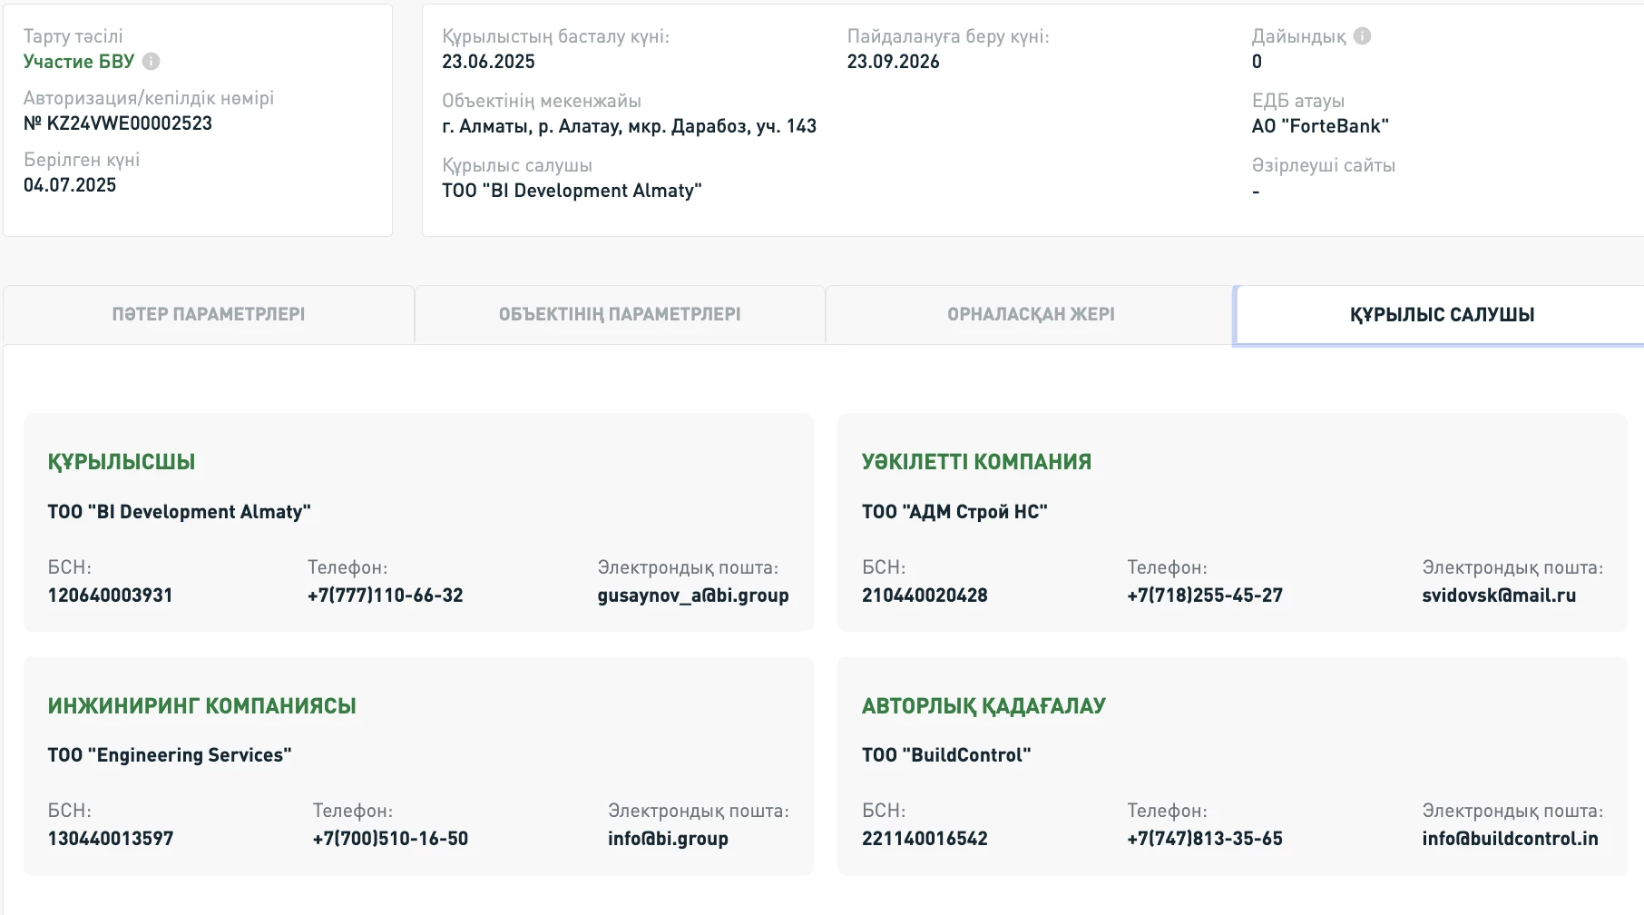
Task: Click БСН number 120640003931
Action: click(x=110, y=595)
